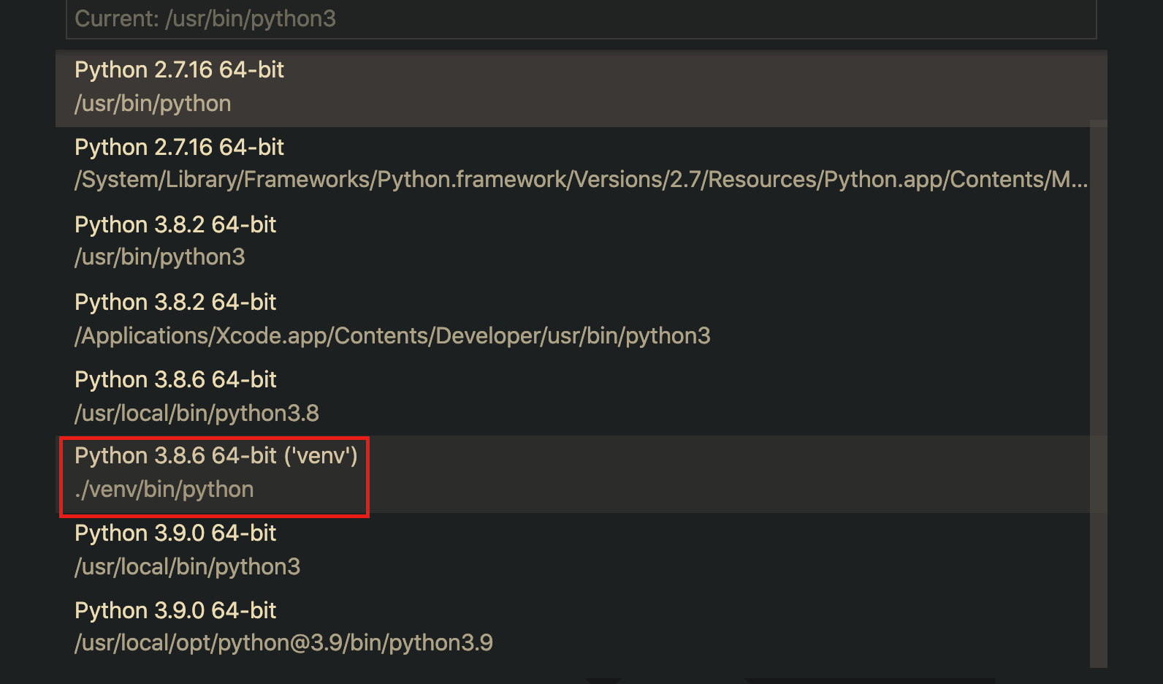Click the /usr/bin/python path text
The width and height of the screenshot is (1163, 684).
[x=152, y=103]
